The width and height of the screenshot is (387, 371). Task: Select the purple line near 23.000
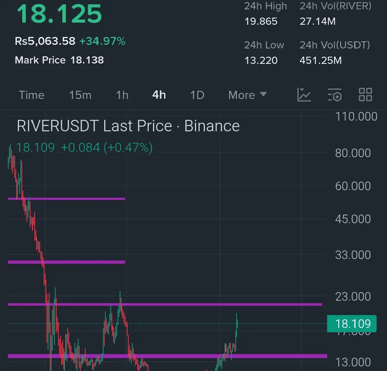[165, 304]
